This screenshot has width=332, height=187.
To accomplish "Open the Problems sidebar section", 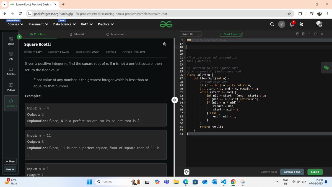I will [x=11, y=103].
